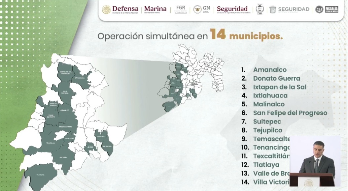
Task: Select Amanalco in the municipality list
Action: (269, 70)
